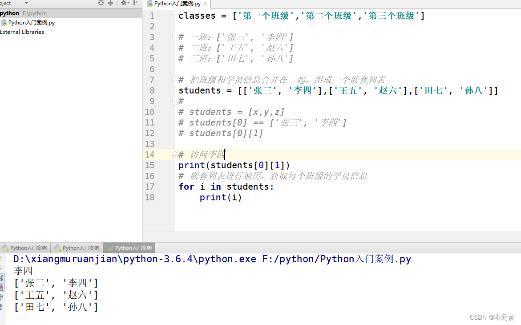Click the comment '# students = [x,y,z]'
This screenshot has width=521, height=325.
[231, 112]
